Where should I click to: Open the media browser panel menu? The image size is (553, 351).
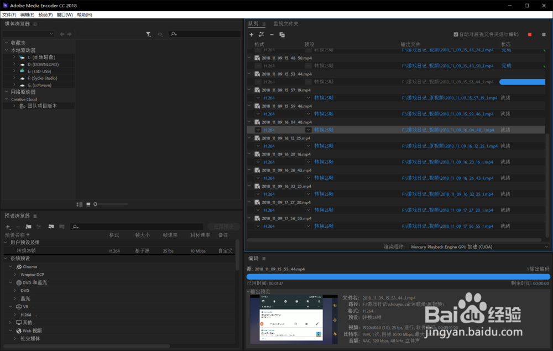click(x=35, y=24)
